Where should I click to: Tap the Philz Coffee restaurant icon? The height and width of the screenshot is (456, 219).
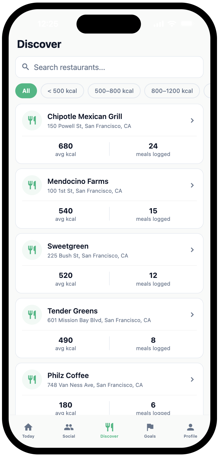pos(32,379)
